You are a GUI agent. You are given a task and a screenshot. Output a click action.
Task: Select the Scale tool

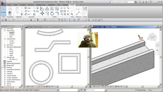pos(65,11)
